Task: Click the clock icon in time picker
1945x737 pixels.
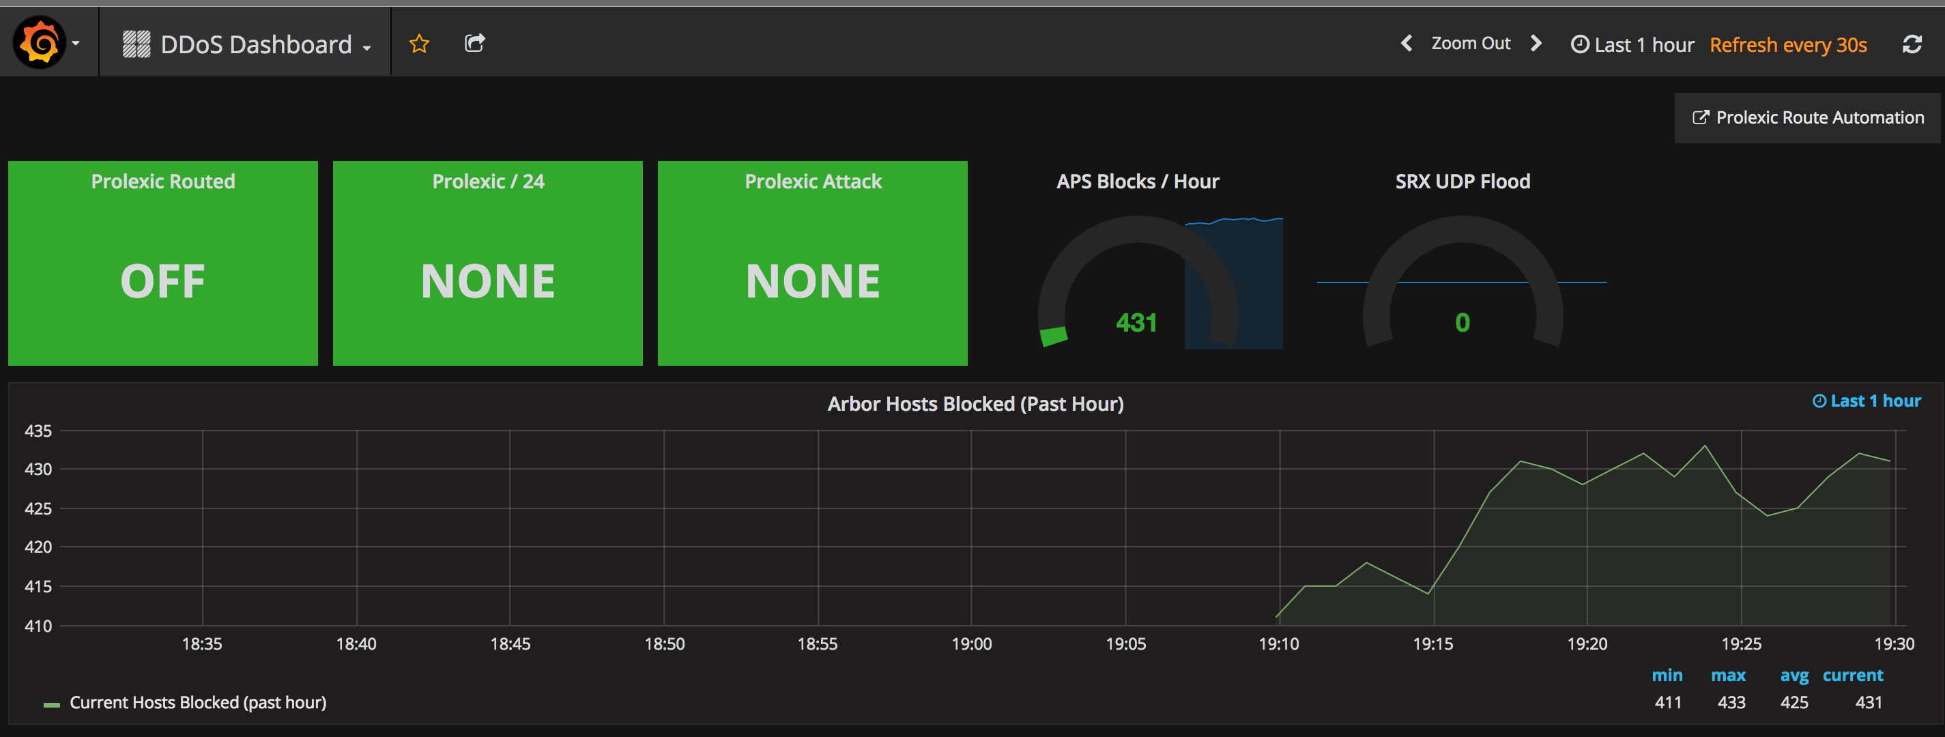Action: [1580, 44]
